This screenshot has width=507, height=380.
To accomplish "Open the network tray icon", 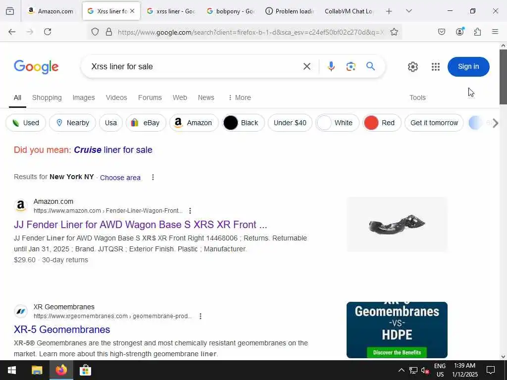I will click(413, 370).
